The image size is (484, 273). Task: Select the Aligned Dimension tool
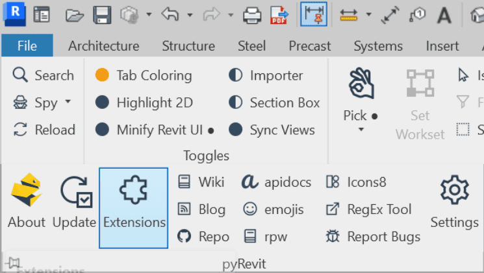coord(390,15)
